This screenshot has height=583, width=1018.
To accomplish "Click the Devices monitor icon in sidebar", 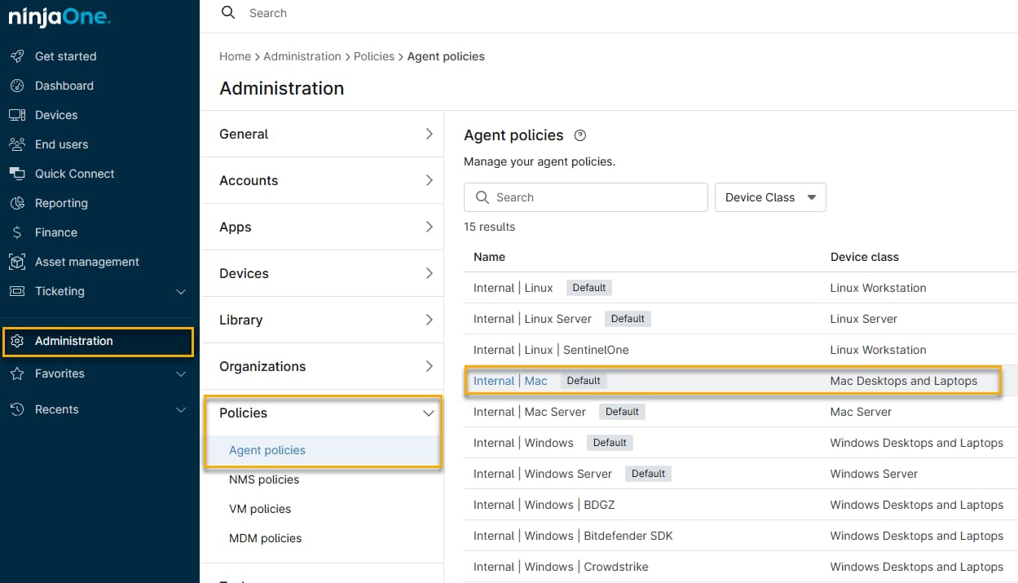I will (17, 115).
